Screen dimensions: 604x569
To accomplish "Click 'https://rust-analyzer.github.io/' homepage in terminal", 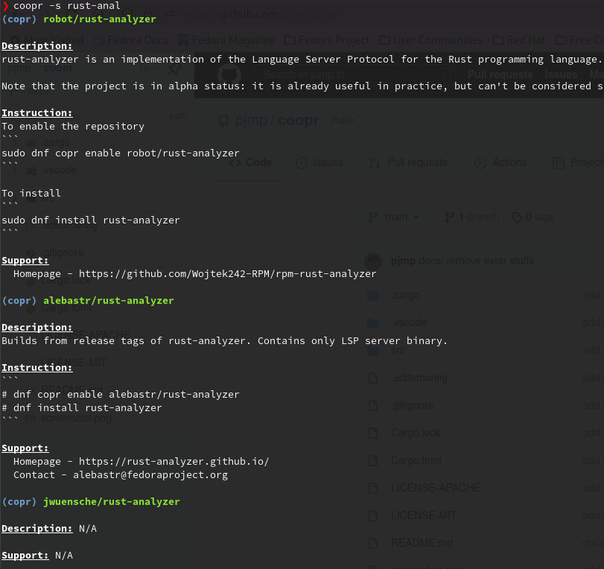I will coord(174,462).
